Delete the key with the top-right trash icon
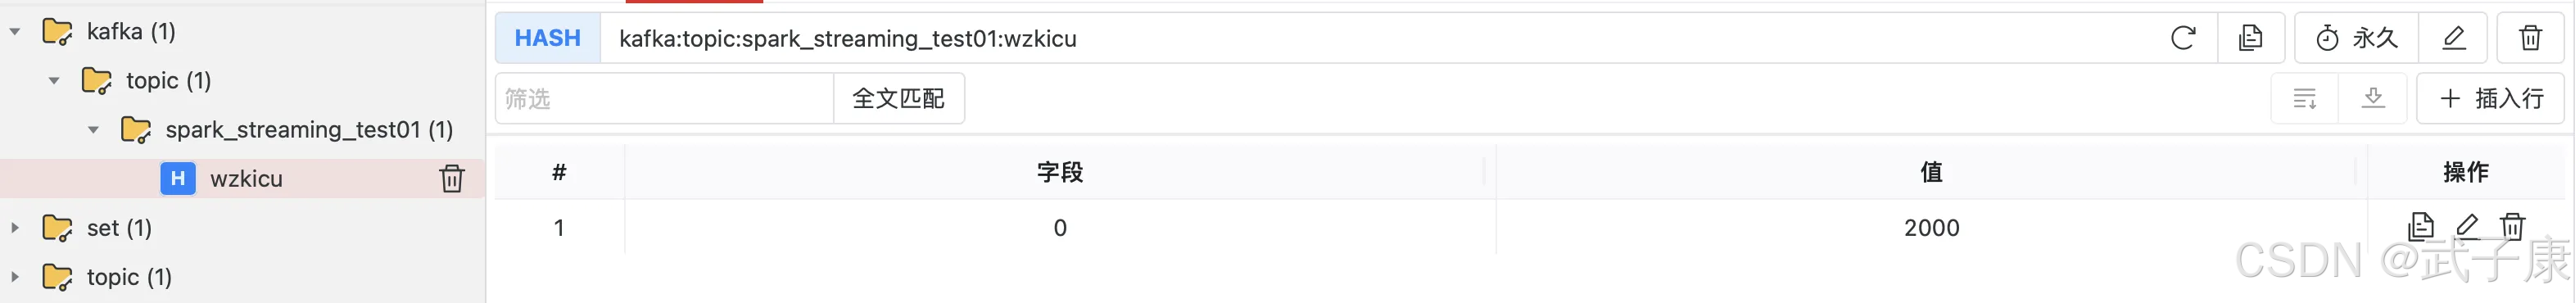Viewport: 2575px width, 303px height. click(x=2530, y=38)
